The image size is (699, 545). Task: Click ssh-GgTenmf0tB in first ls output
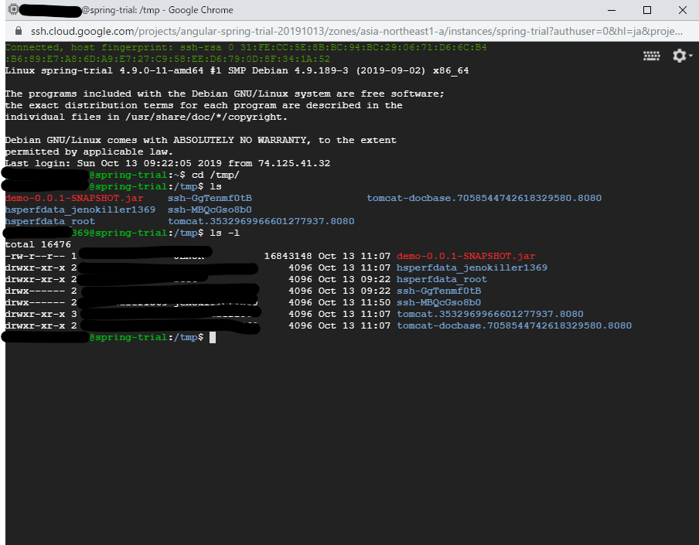(210, 199)
